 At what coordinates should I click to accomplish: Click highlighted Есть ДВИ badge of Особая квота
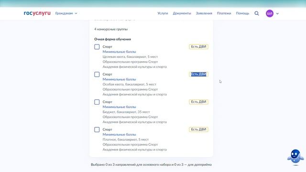[x=198, y=75]
